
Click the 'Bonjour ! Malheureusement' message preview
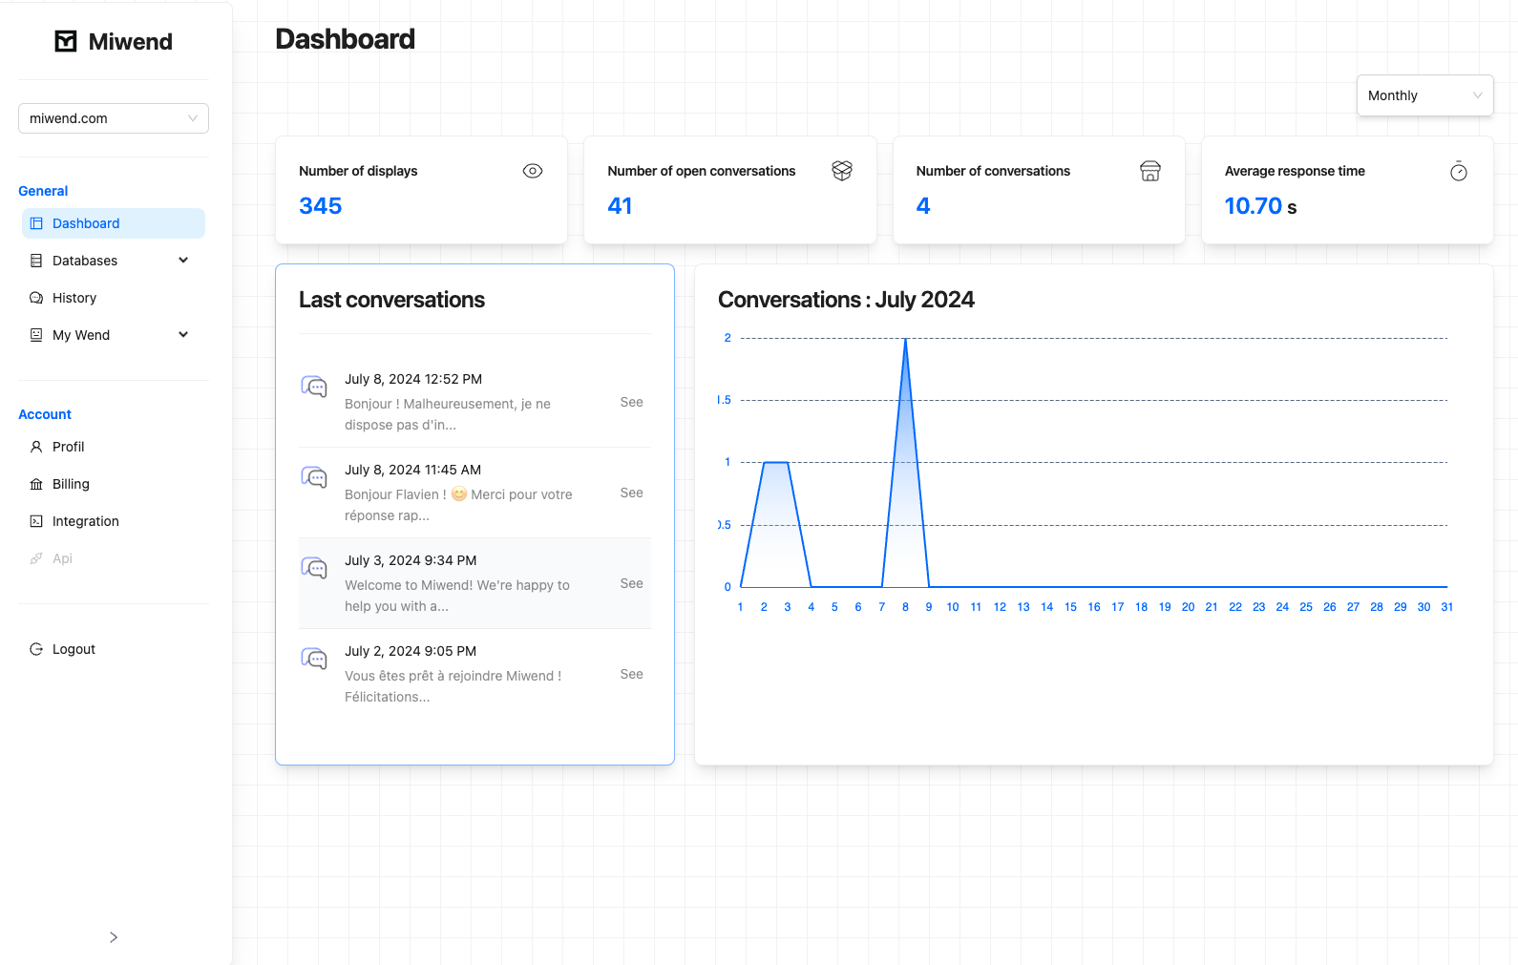(x=448, y=414)
